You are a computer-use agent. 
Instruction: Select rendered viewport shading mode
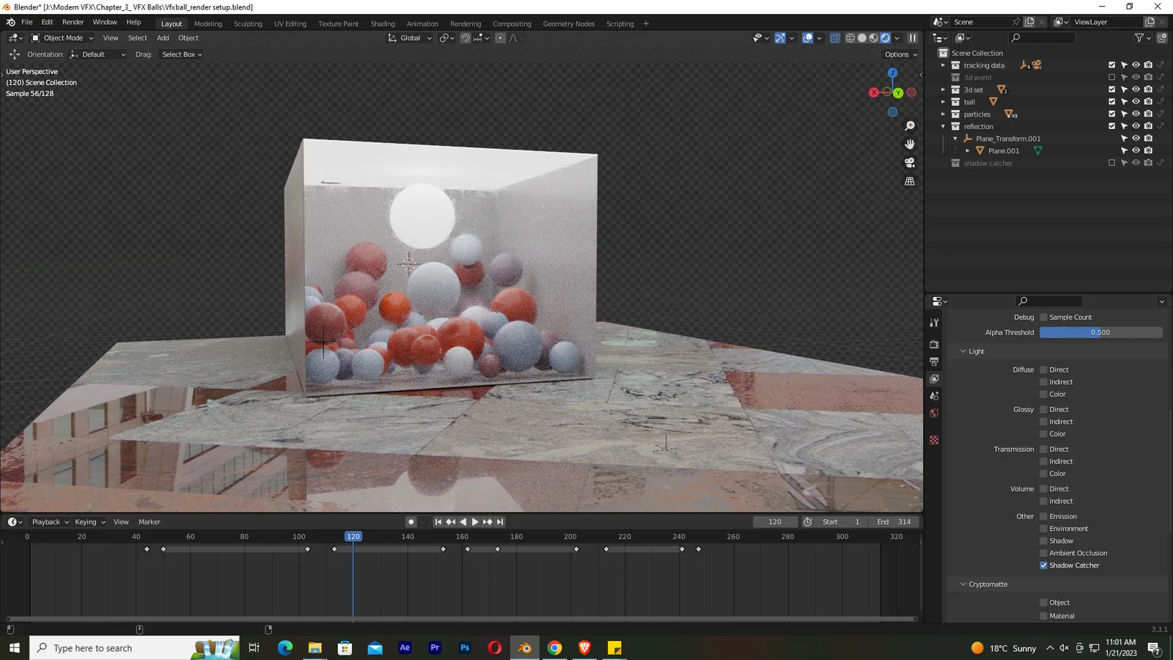click(x=886, y=37)
